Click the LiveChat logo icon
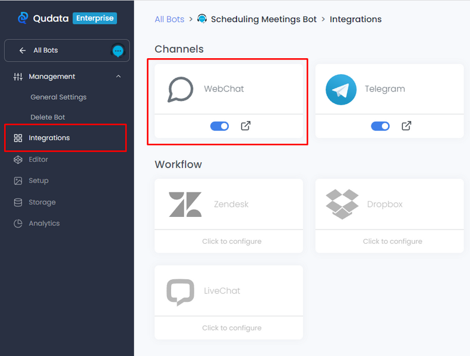Viewport: 470px width, 356px height. [180, 292]
